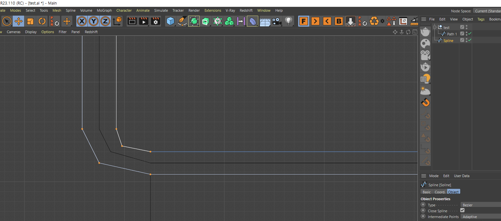
Task: Toggle the viewport maximize layout icon
Action: [415, 32]
